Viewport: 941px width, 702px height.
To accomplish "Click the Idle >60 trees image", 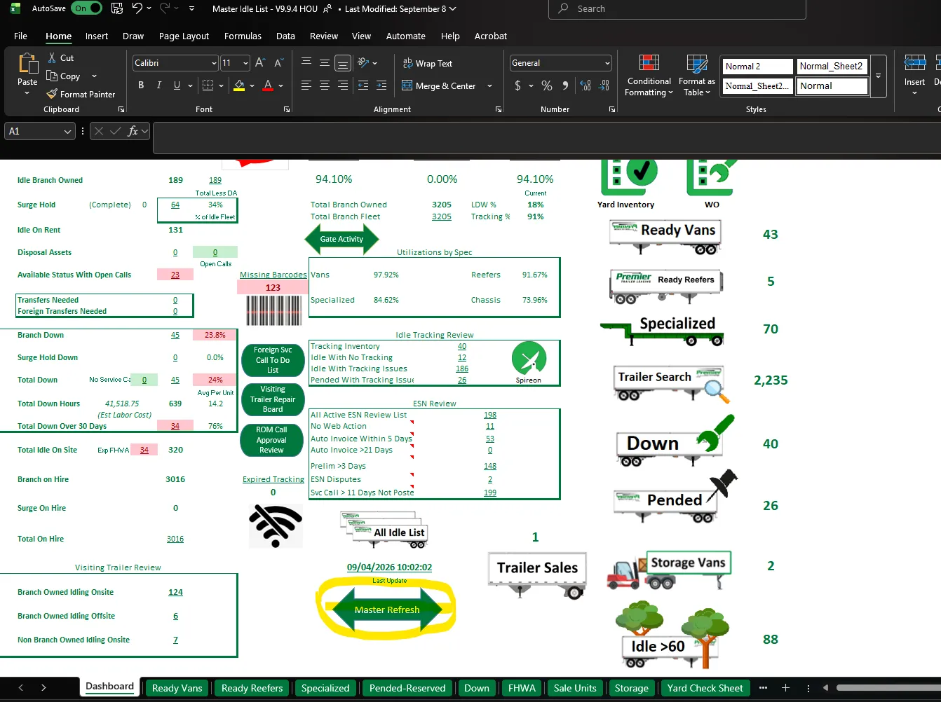I will [672, 636].
